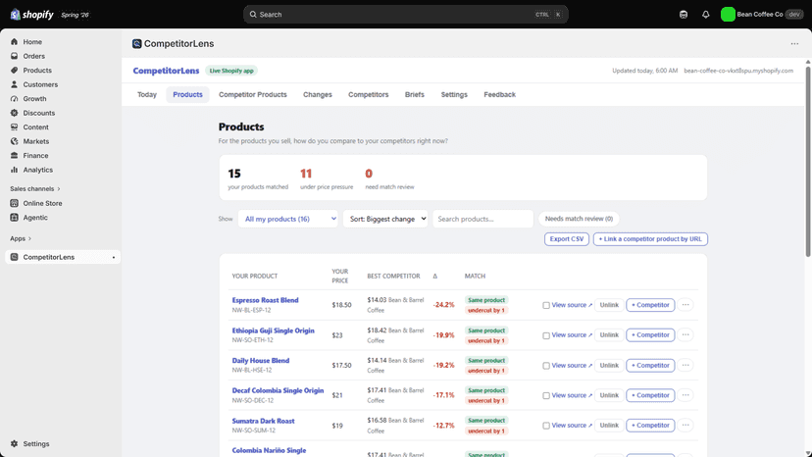812x457 pixels.
Task: Click the Shopify logo in top bar
Action: [31, 15]
